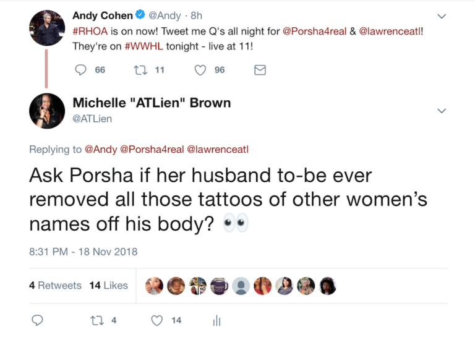This screenshot has width=475, height=342.
Task: Open @lawrenceatl profile from reply line
Action: 217,149
